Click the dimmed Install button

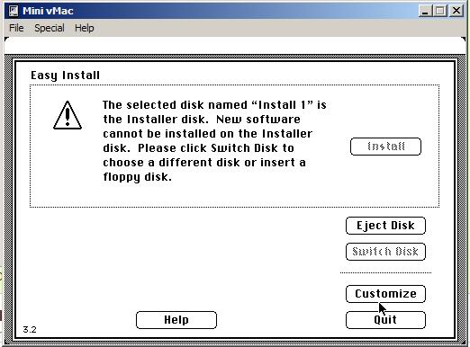click(x=385, y=147)
